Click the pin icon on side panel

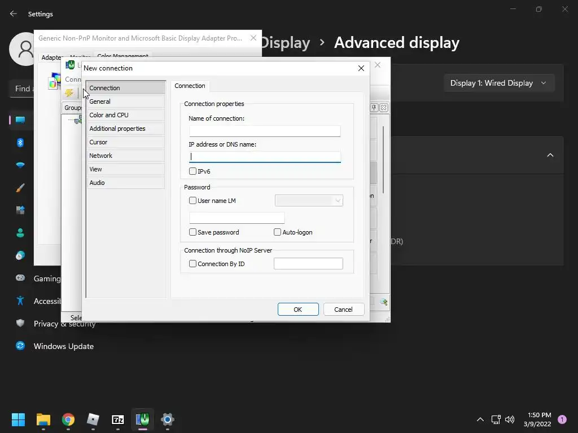(x=374, y=108)
